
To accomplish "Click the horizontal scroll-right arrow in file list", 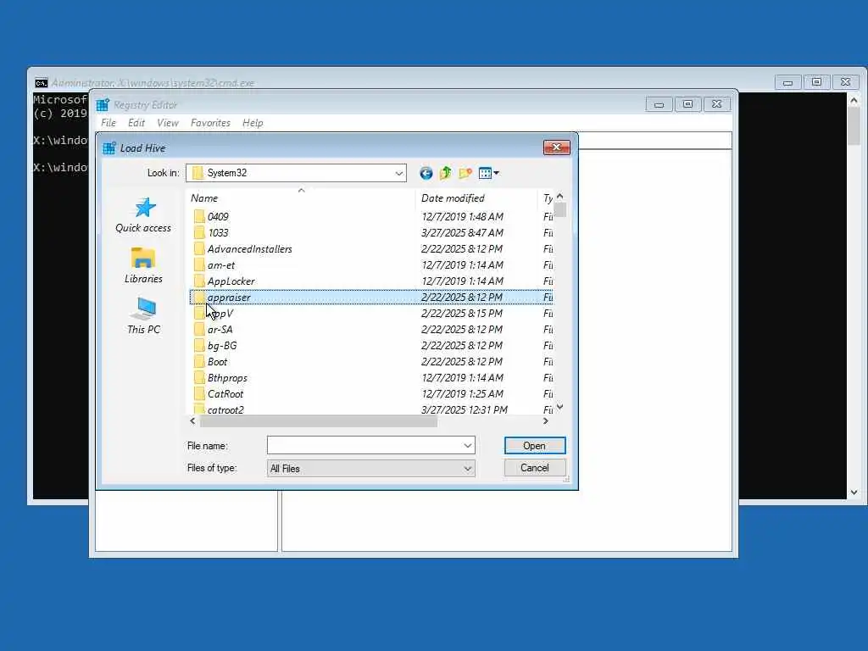I will [x=546, y=421].
